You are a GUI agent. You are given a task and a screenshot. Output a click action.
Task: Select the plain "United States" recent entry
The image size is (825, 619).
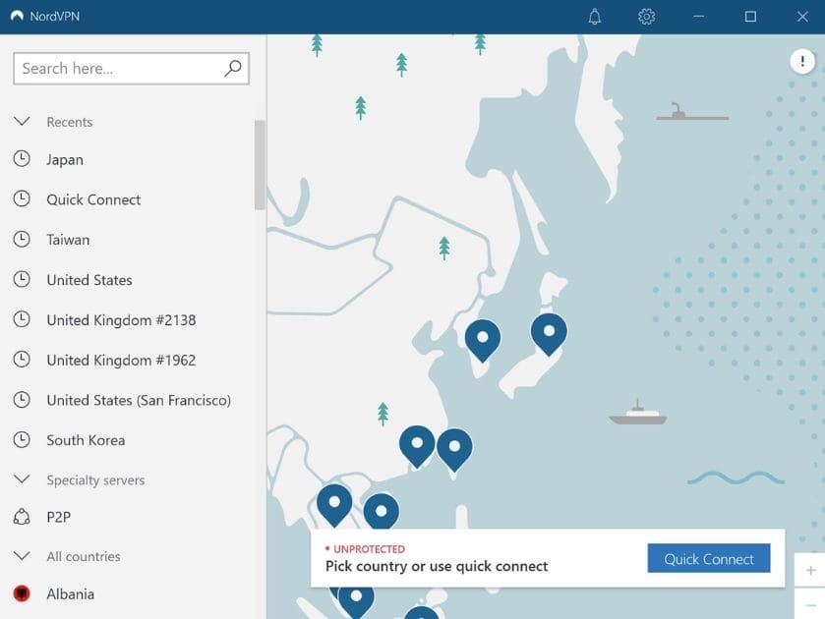tap(89, 280)
